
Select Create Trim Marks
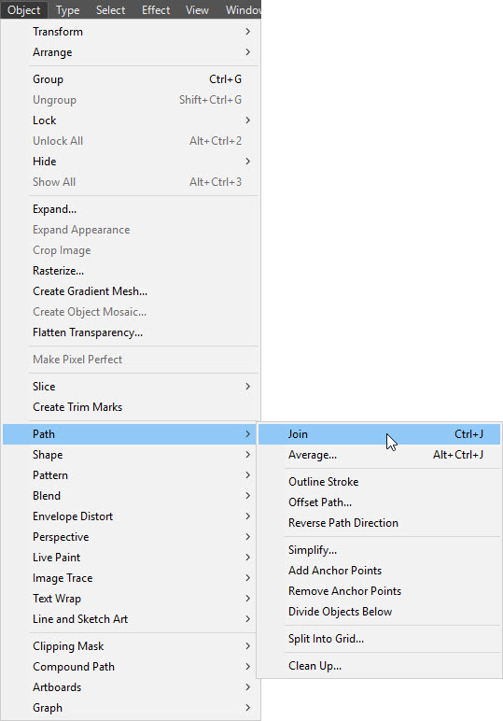click(131, 407)
